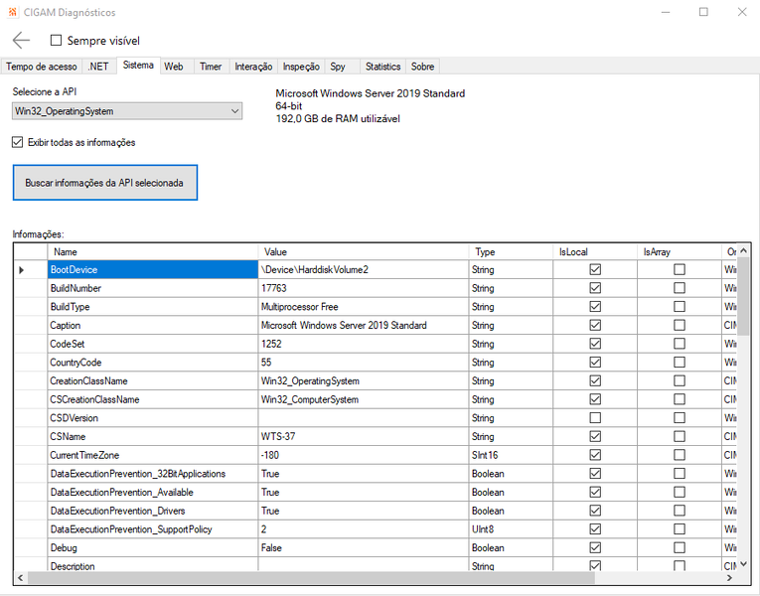Toggle IsArray checkbox in BuildNumber row
760x596 pixels.
click(680, 288)
